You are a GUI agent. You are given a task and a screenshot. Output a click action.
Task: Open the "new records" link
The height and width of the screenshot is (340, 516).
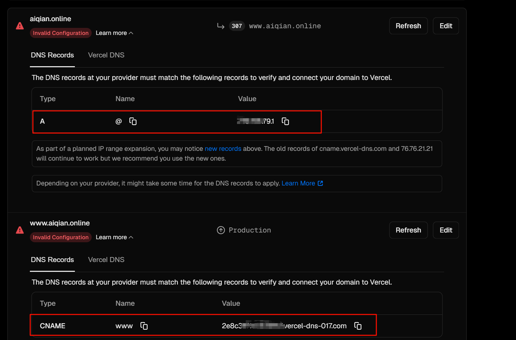(x=223, y=148)
